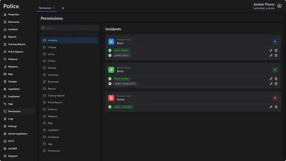The image size is (286, 161).
Task: Edit Sheriff Deputy under Read
Action: (271, 55)
